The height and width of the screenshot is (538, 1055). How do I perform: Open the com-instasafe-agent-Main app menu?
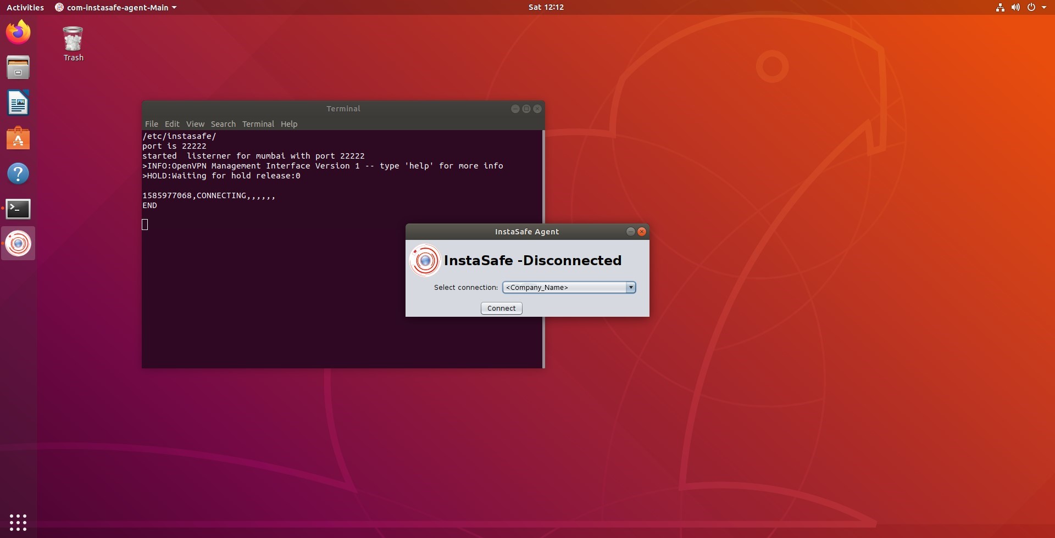coord(116,7)
